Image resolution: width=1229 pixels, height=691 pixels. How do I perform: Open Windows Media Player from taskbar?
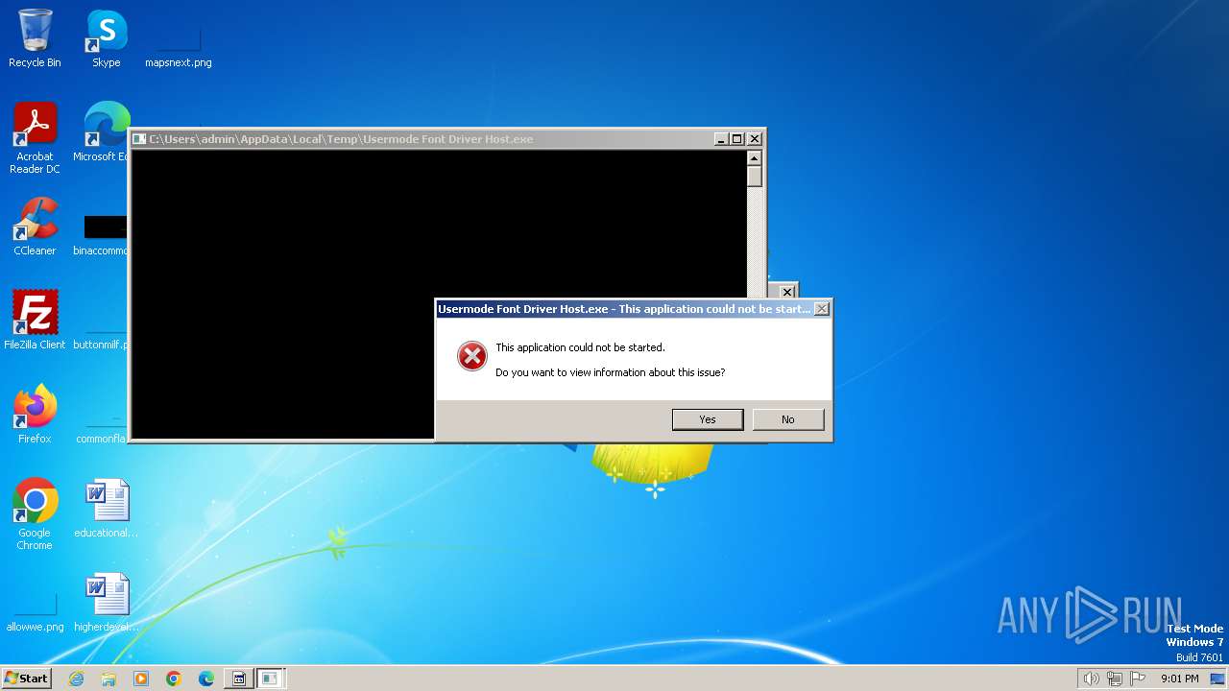pyautogui.click(x=141, y=679)
